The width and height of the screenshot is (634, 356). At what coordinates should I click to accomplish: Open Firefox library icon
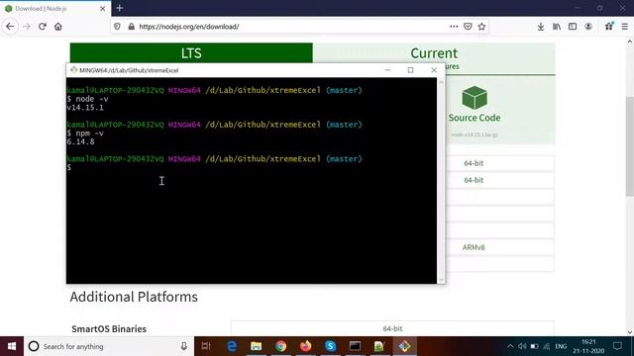pyautogui.click(x=557, y=27)
